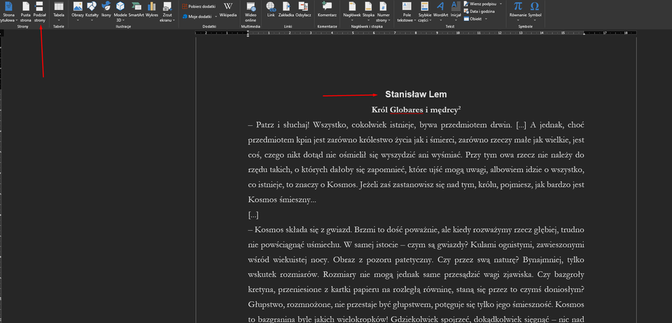Insert a hyperlink with Link button
The height and width of the screenshot is (323, 672).
271,9
